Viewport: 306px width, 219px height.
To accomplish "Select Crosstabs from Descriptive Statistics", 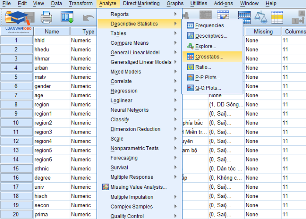I will click(209, 57).
